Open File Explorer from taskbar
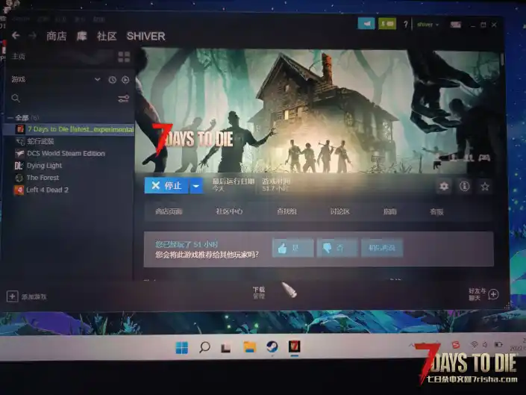The width and height of the screenshot is (526, 395). (250, 347)
